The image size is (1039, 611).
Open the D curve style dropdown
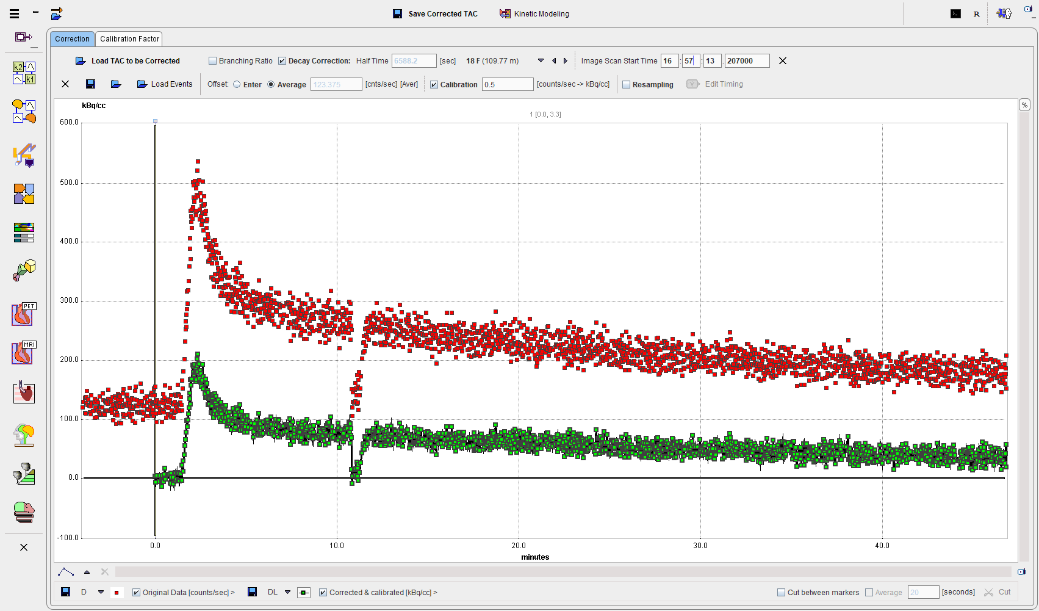tap(101, 592)
